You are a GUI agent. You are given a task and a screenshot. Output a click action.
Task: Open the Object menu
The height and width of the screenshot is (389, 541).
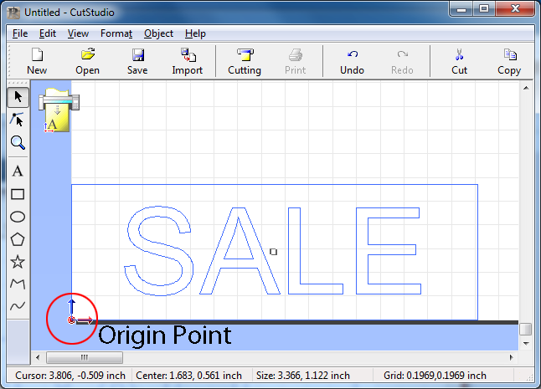point(158,33)
